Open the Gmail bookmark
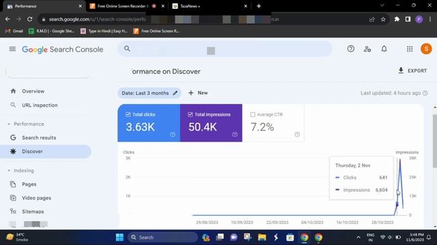This screenshot has height=245, width=437. 14,31
